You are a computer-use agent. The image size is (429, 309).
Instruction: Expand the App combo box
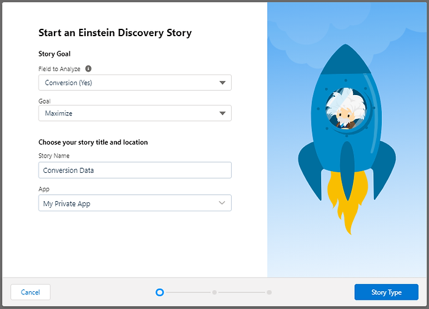click(135, 203)
